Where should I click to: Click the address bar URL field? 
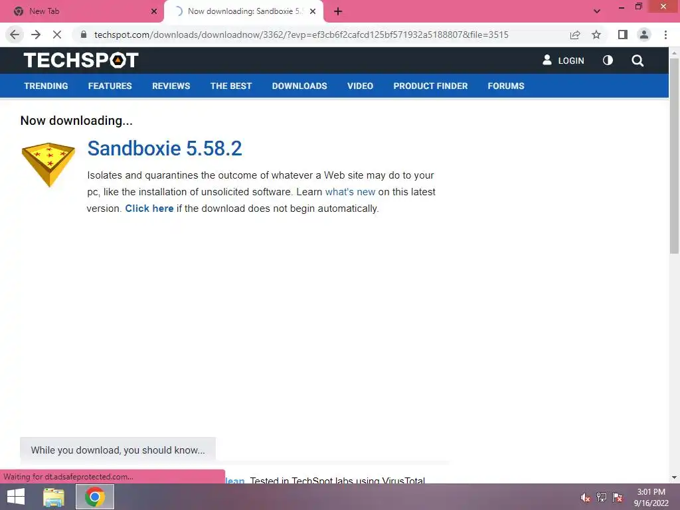(301, 35)
